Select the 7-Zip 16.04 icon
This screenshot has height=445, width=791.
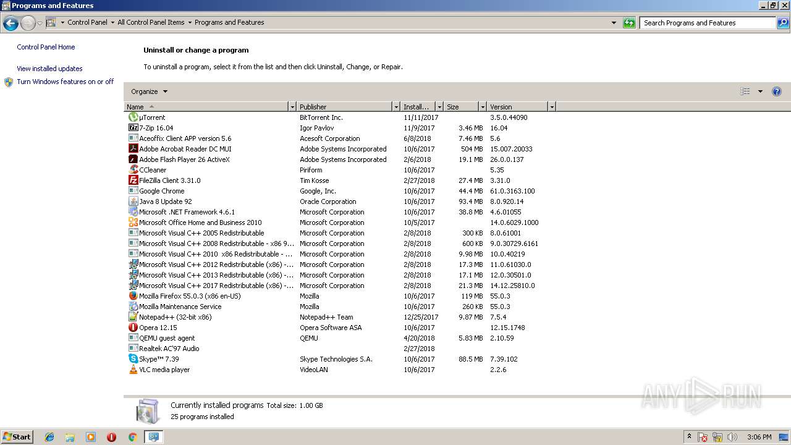tap(133, 128)
